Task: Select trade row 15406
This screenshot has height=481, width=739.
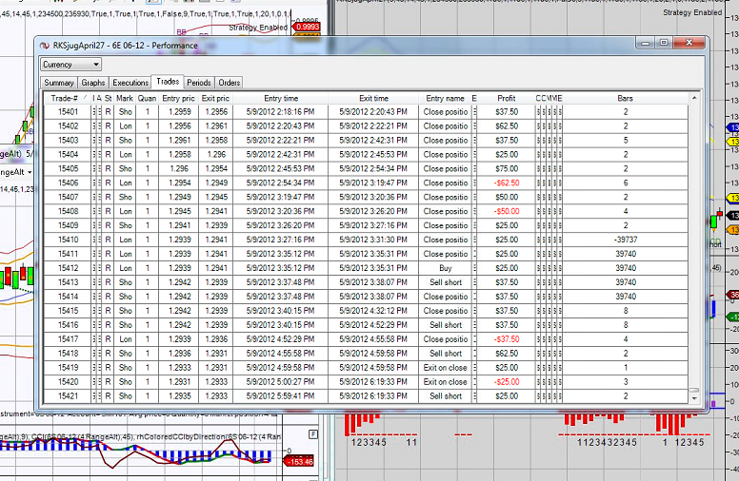Action: pos(68,183)
